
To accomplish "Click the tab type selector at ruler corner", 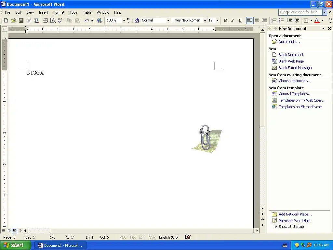I will (x=4, y=29).
